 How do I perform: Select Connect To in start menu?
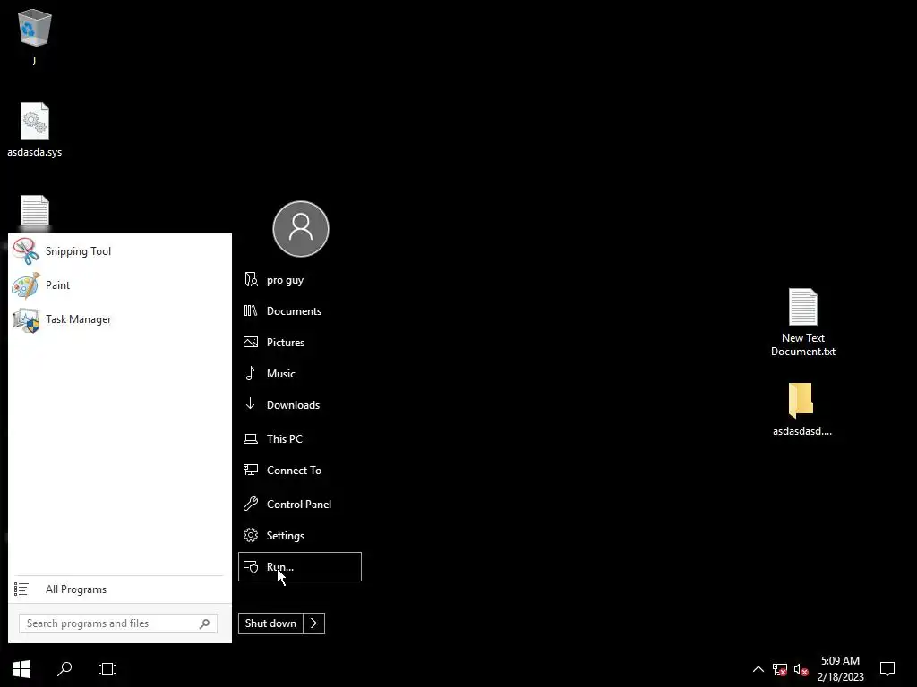pos(299,471)
